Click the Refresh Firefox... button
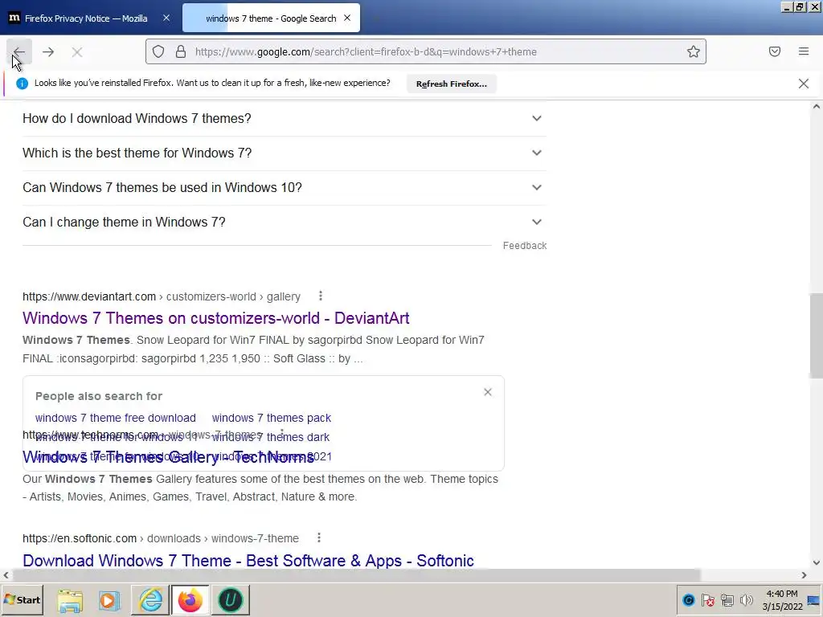The height and width of the screenshot is (617, 823). (x=452, y=84)
